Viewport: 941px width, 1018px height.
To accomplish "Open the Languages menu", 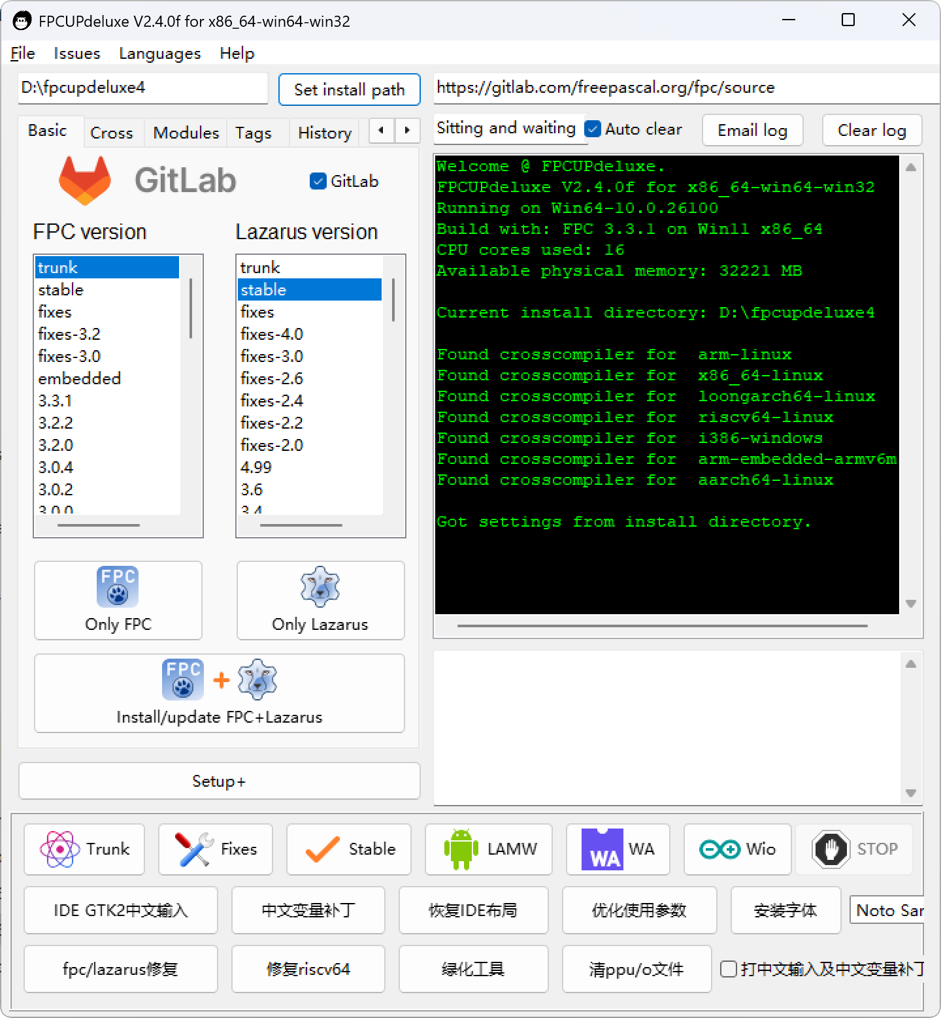I will pyautogui.click(x=160, y=53).
